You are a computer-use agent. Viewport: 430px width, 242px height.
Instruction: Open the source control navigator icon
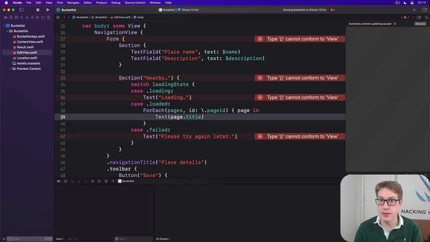(x=11, y=17)
